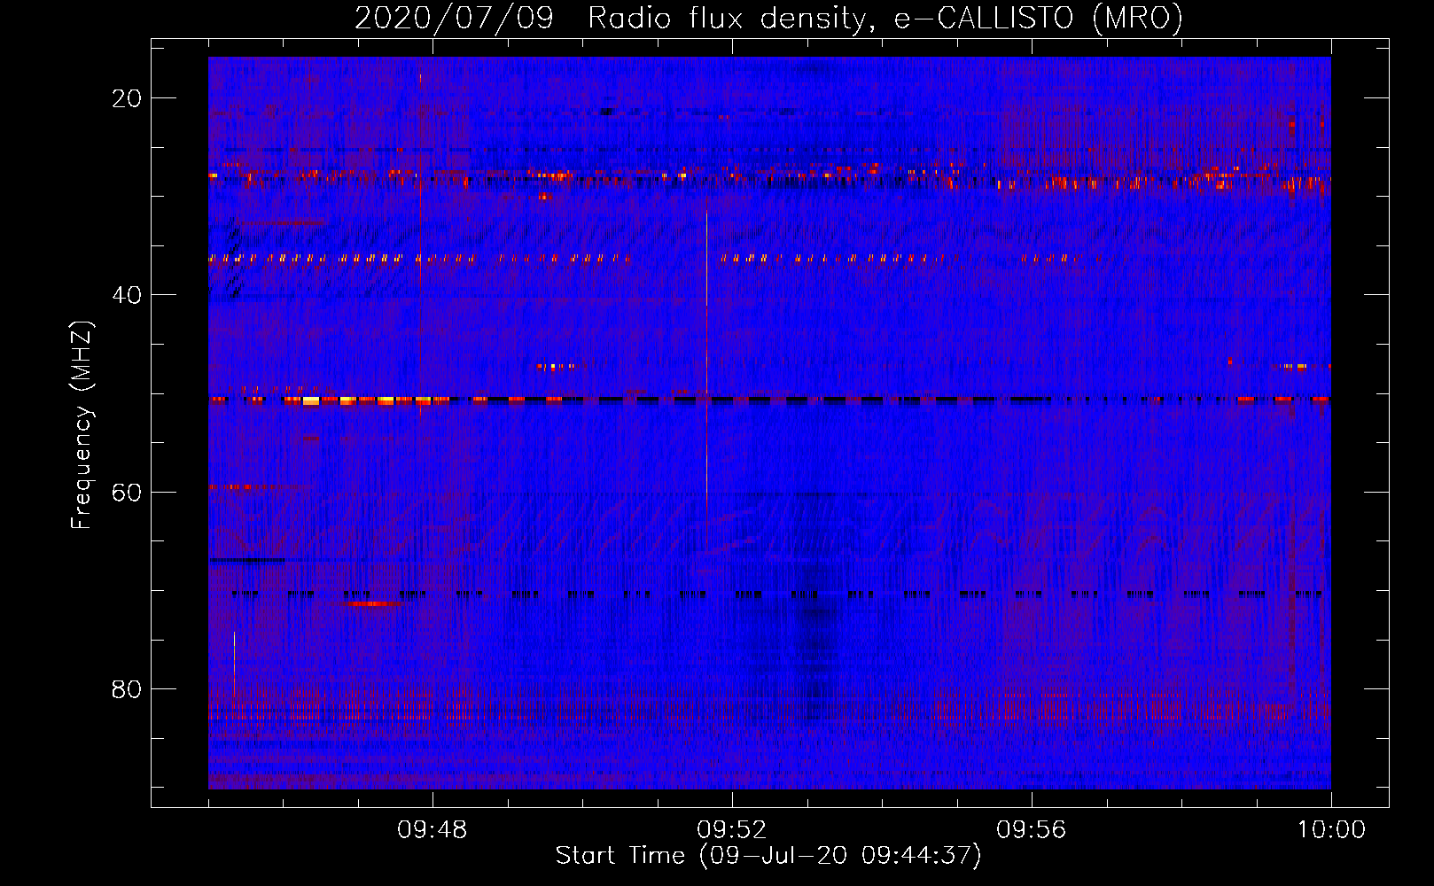The width and height of the screenshot is (1434, 886).
Task: Click the 09:52 time tick label
Action: click(x=732, y=830)
